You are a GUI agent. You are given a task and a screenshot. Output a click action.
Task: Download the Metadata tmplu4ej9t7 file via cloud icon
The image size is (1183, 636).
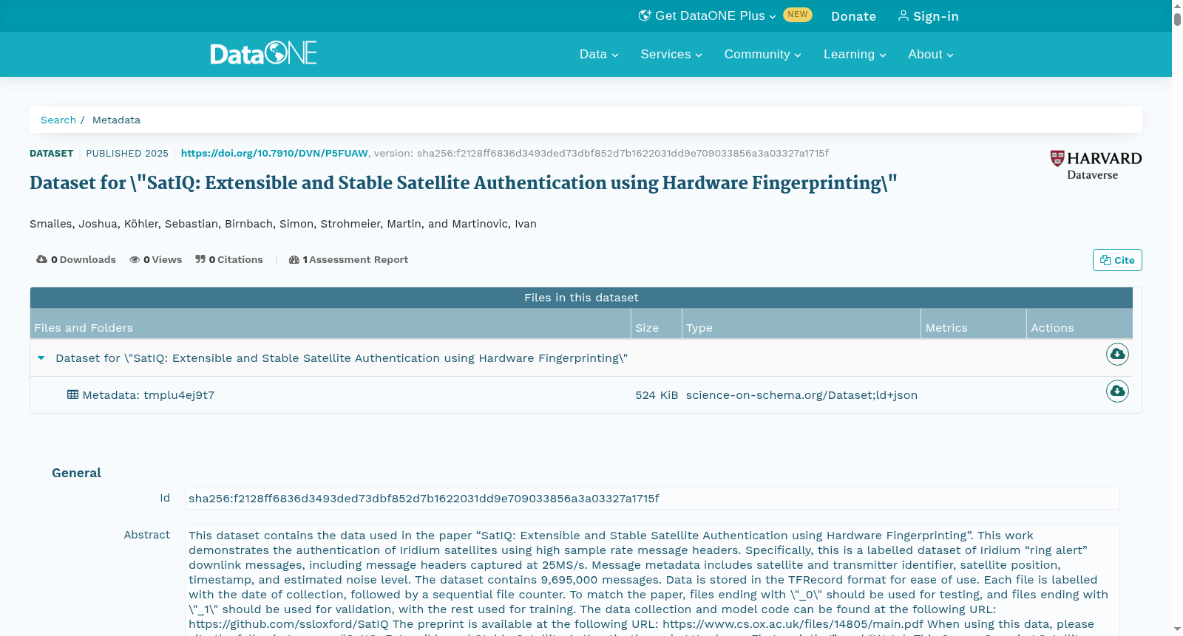coord(1117,391)
